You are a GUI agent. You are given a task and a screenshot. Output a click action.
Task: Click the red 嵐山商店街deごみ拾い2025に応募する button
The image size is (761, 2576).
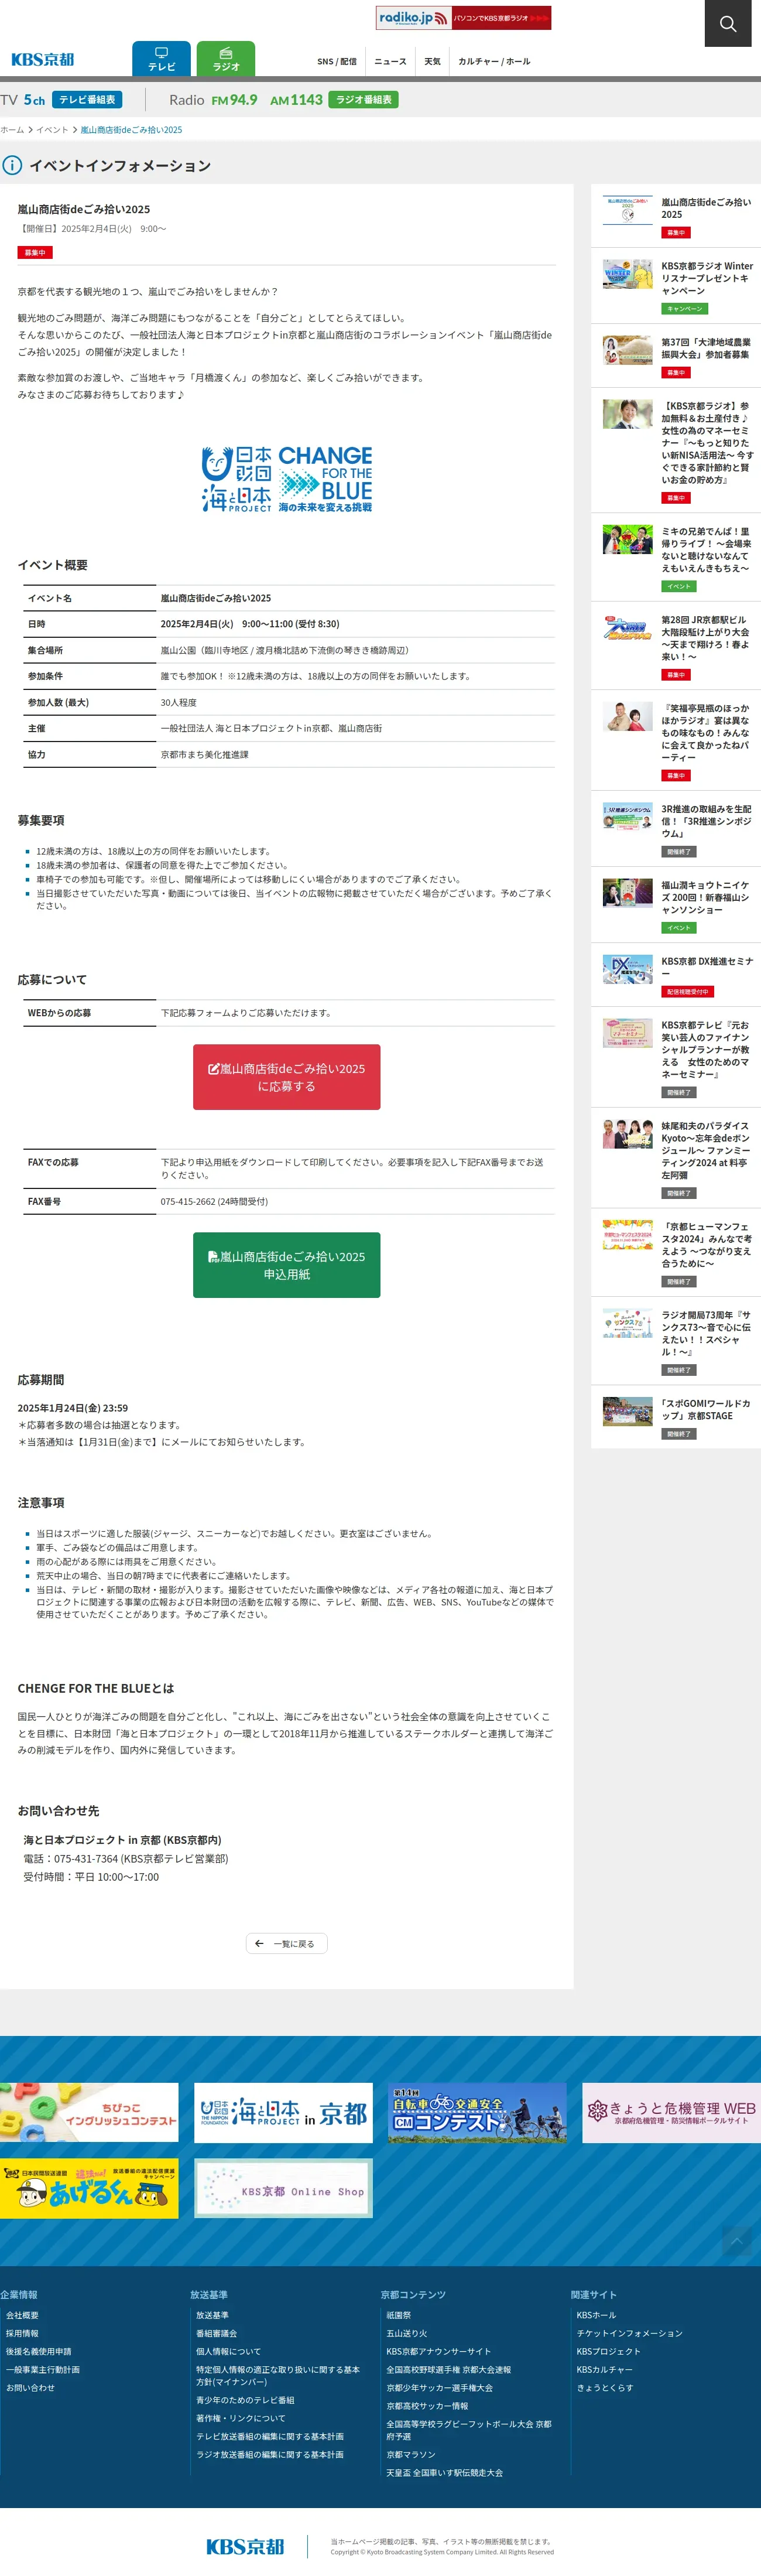click(x=287, y=1077)
